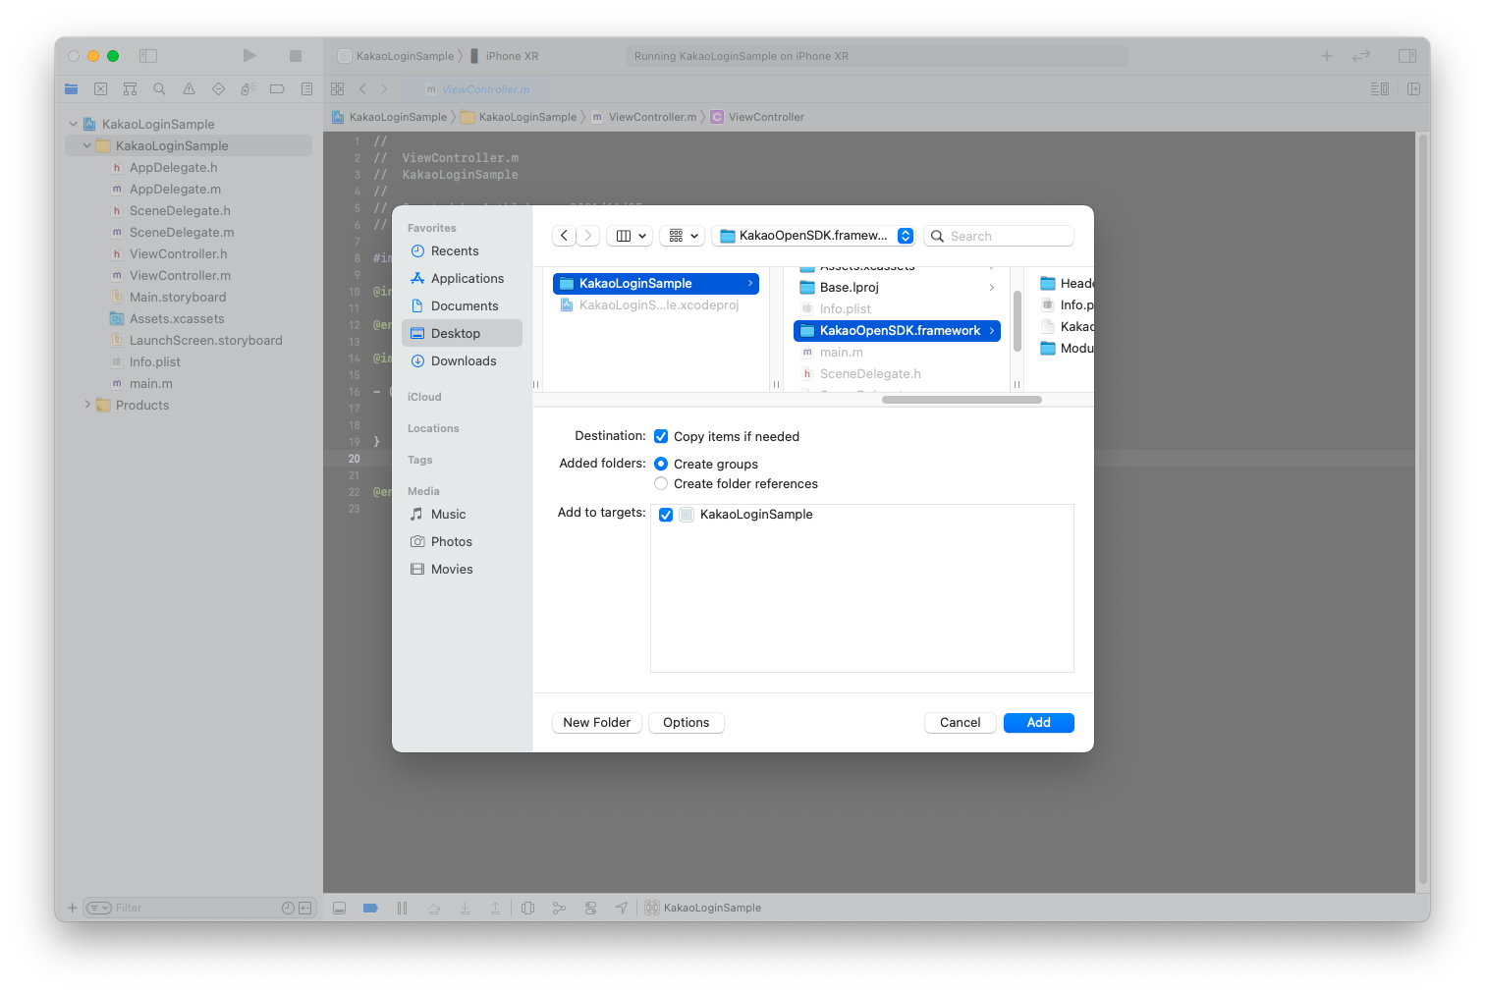Click the horizontal scrollbar in file browser

tap(962, 400)
